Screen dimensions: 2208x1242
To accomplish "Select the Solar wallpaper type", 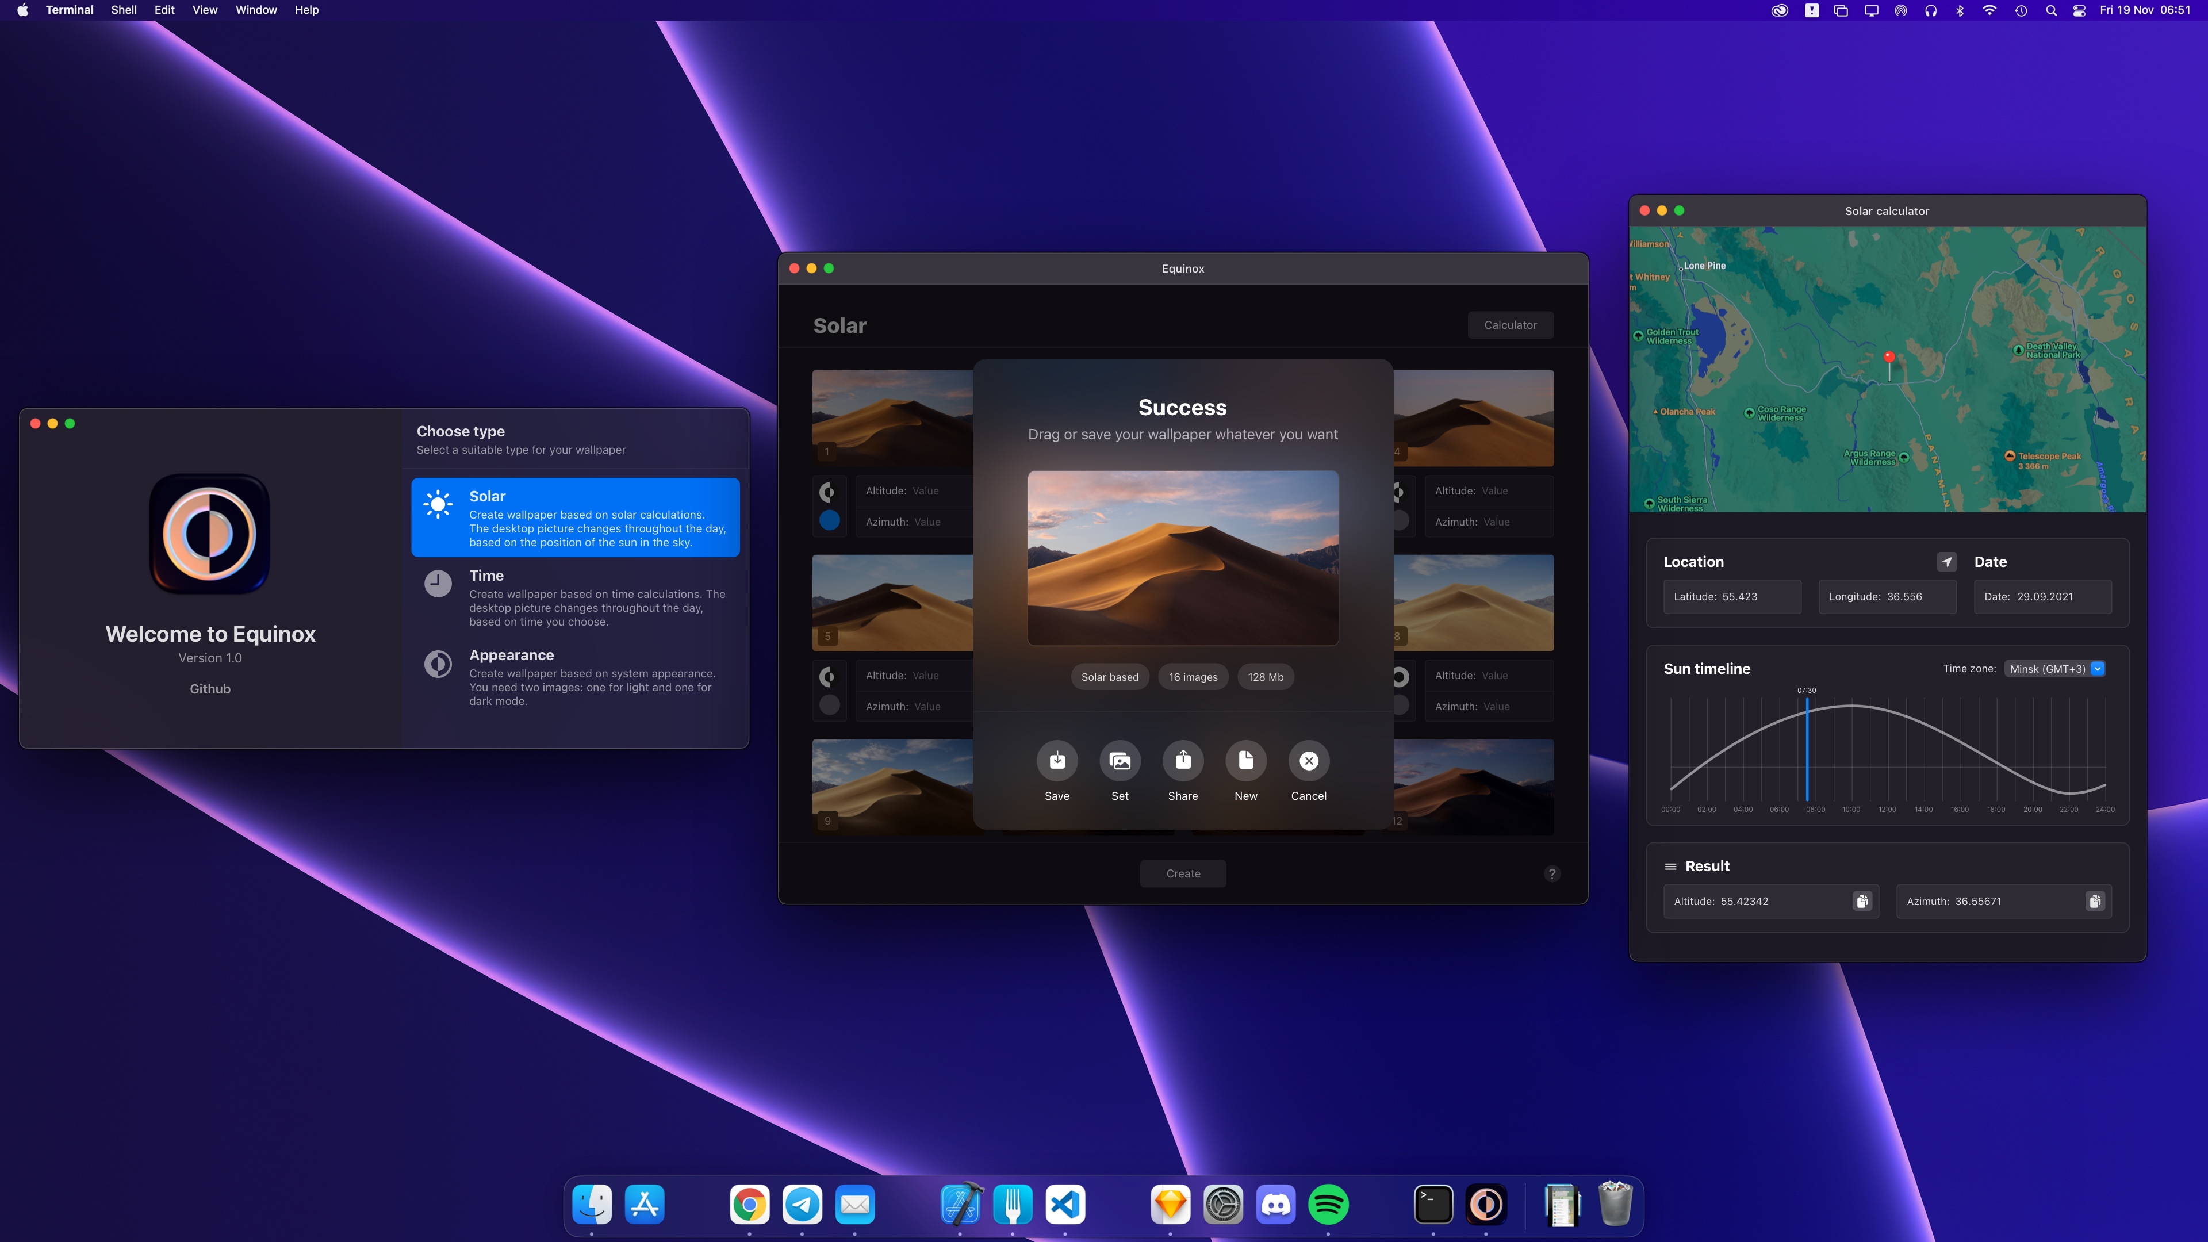I will (x=575, y=517).
